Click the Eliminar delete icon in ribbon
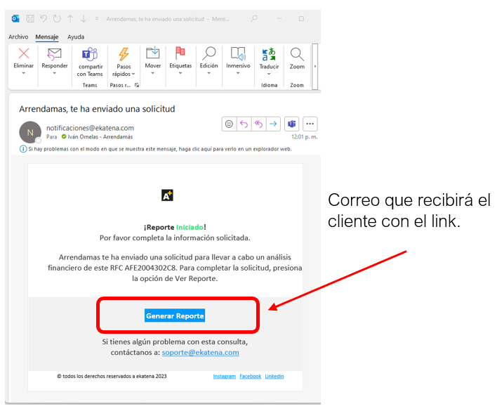This screenshot has height=409, width=497. pyautogui.click(x=23, y=55)
